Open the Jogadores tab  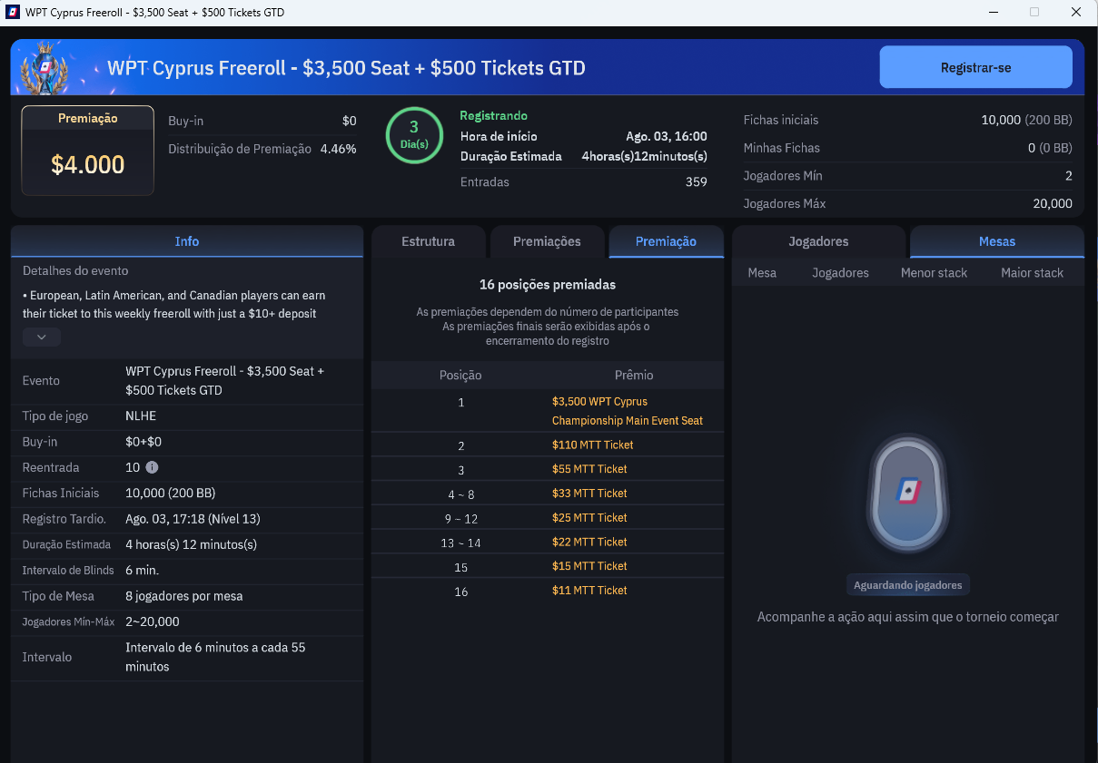[x=818, y=241]
